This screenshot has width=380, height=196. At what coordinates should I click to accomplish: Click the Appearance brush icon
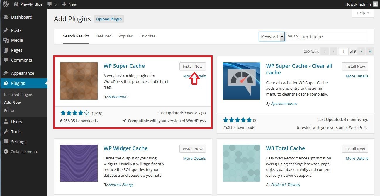pos(6,73)
